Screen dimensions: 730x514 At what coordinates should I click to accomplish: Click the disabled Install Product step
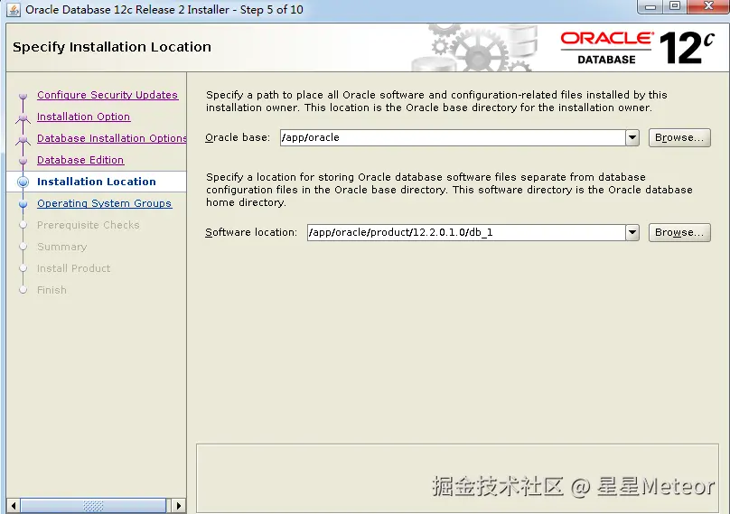[x=73, y=268]
